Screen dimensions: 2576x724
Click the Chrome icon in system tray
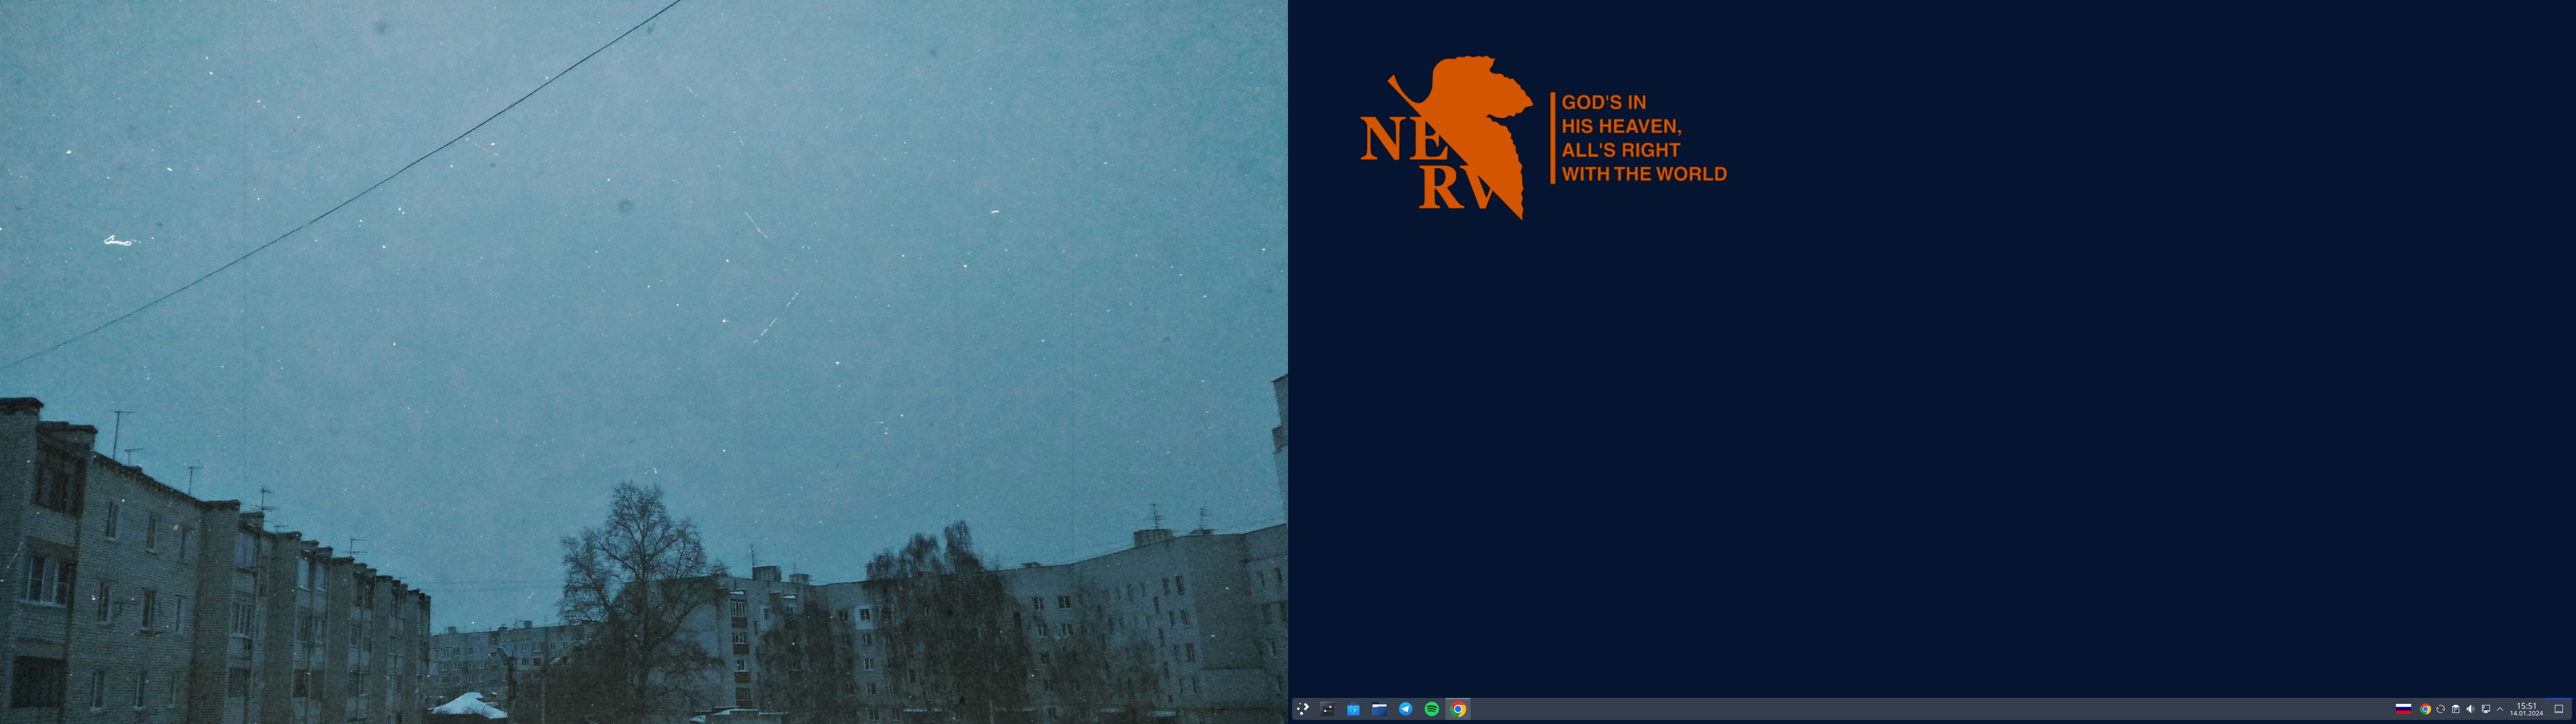[2426, 709]
